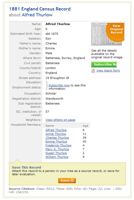The image size is (134, 200).
Task: Open the View blank form link
Action: pos(108,70)
